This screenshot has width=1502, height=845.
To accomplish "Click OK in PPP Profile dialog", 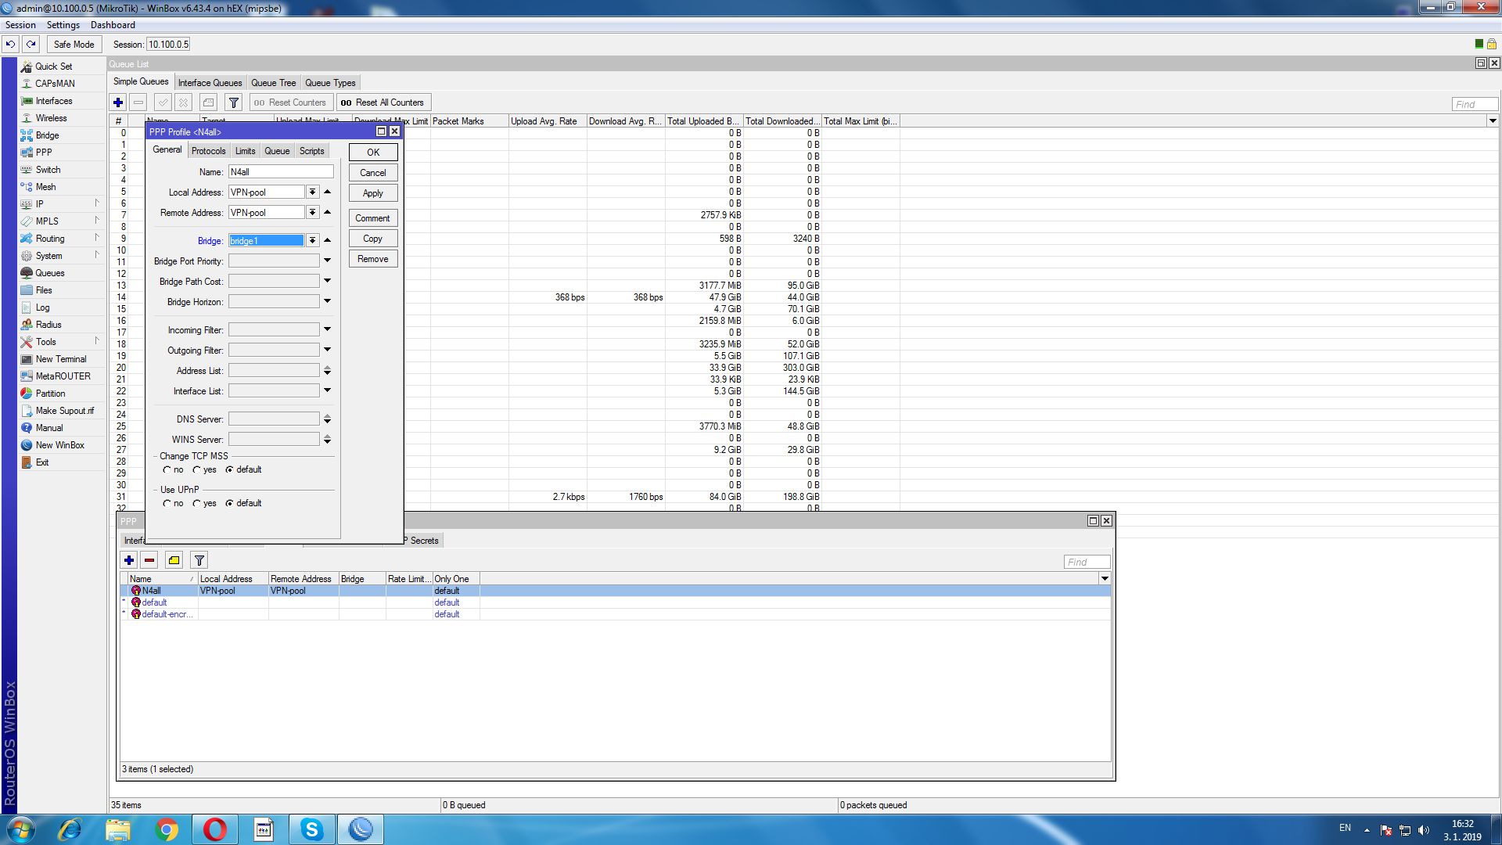I will tap(373, 153).
